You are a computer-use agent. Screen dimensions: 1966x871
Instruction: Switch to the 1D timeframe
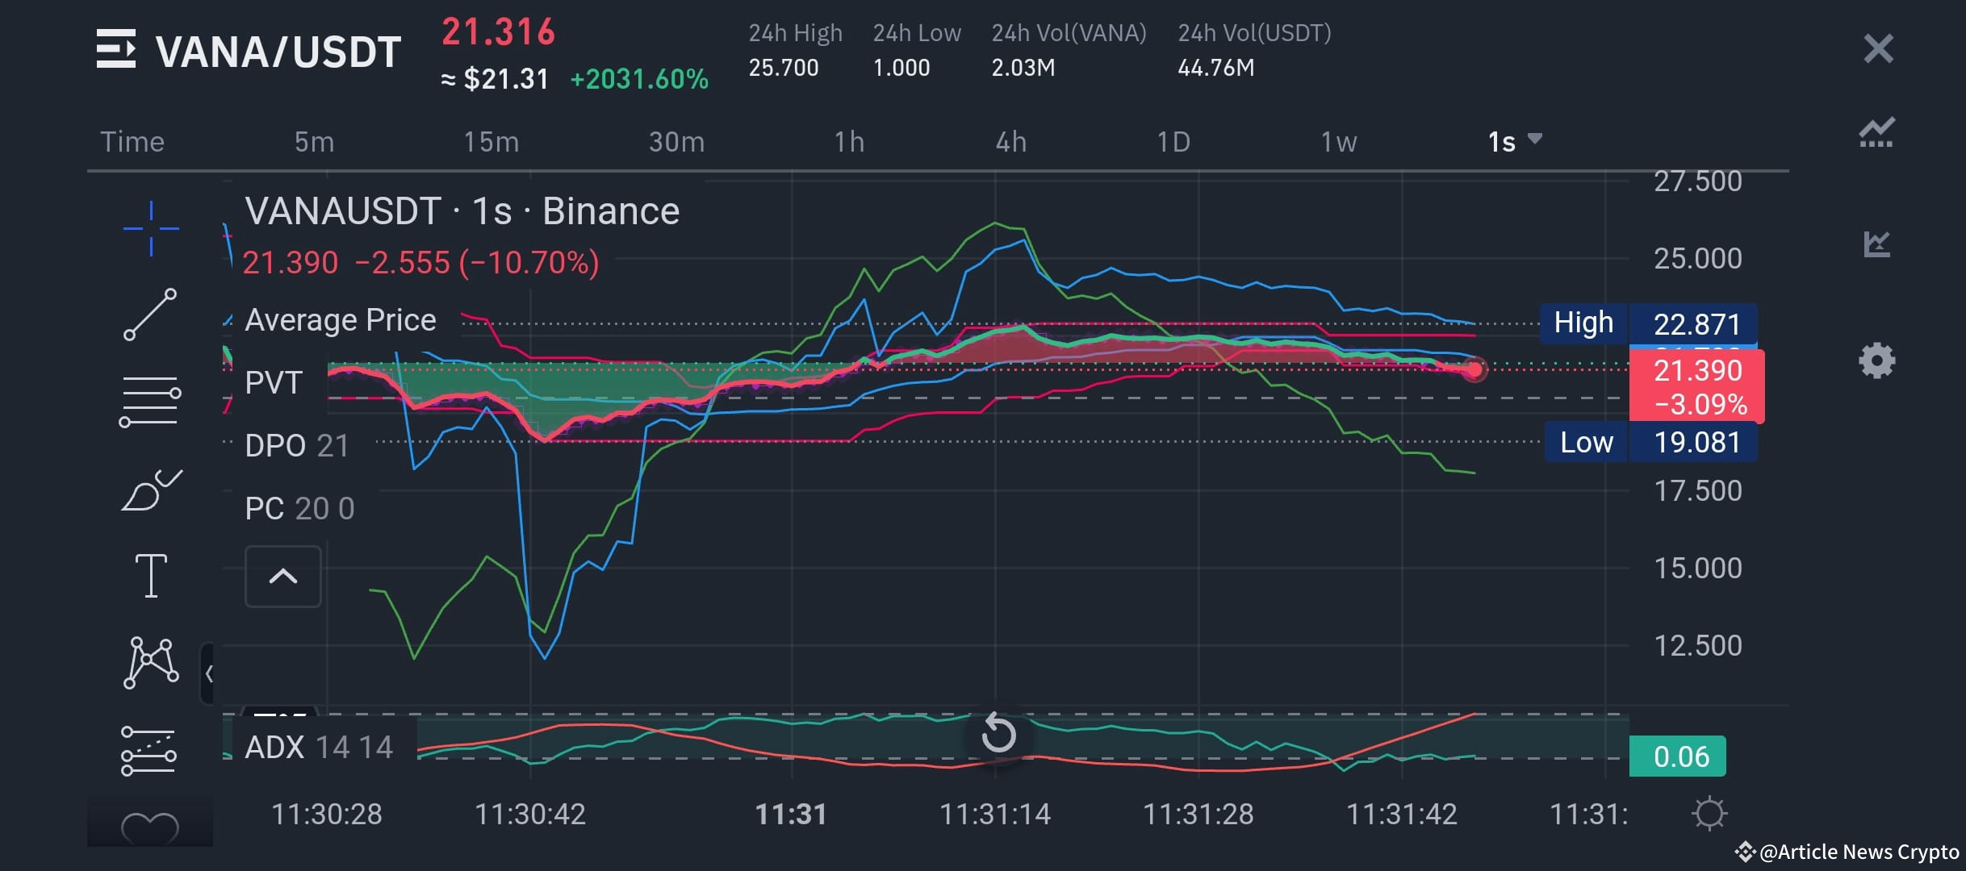pos(1174,141)
